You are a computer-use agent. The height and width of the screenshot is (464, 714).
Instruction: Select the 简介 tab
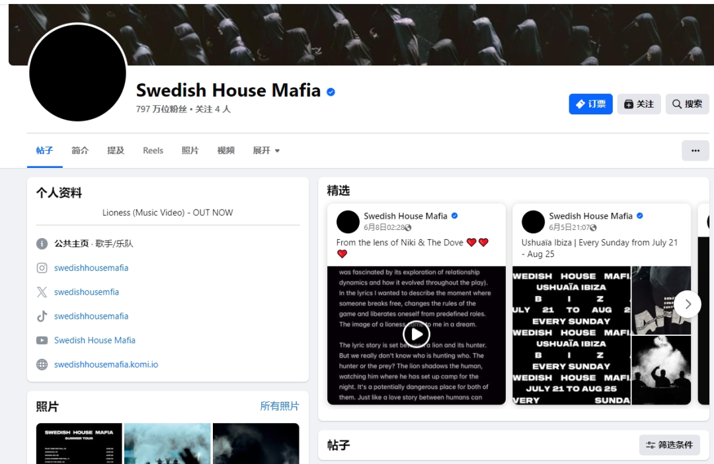pyautogui.click(x=80, y=151)
